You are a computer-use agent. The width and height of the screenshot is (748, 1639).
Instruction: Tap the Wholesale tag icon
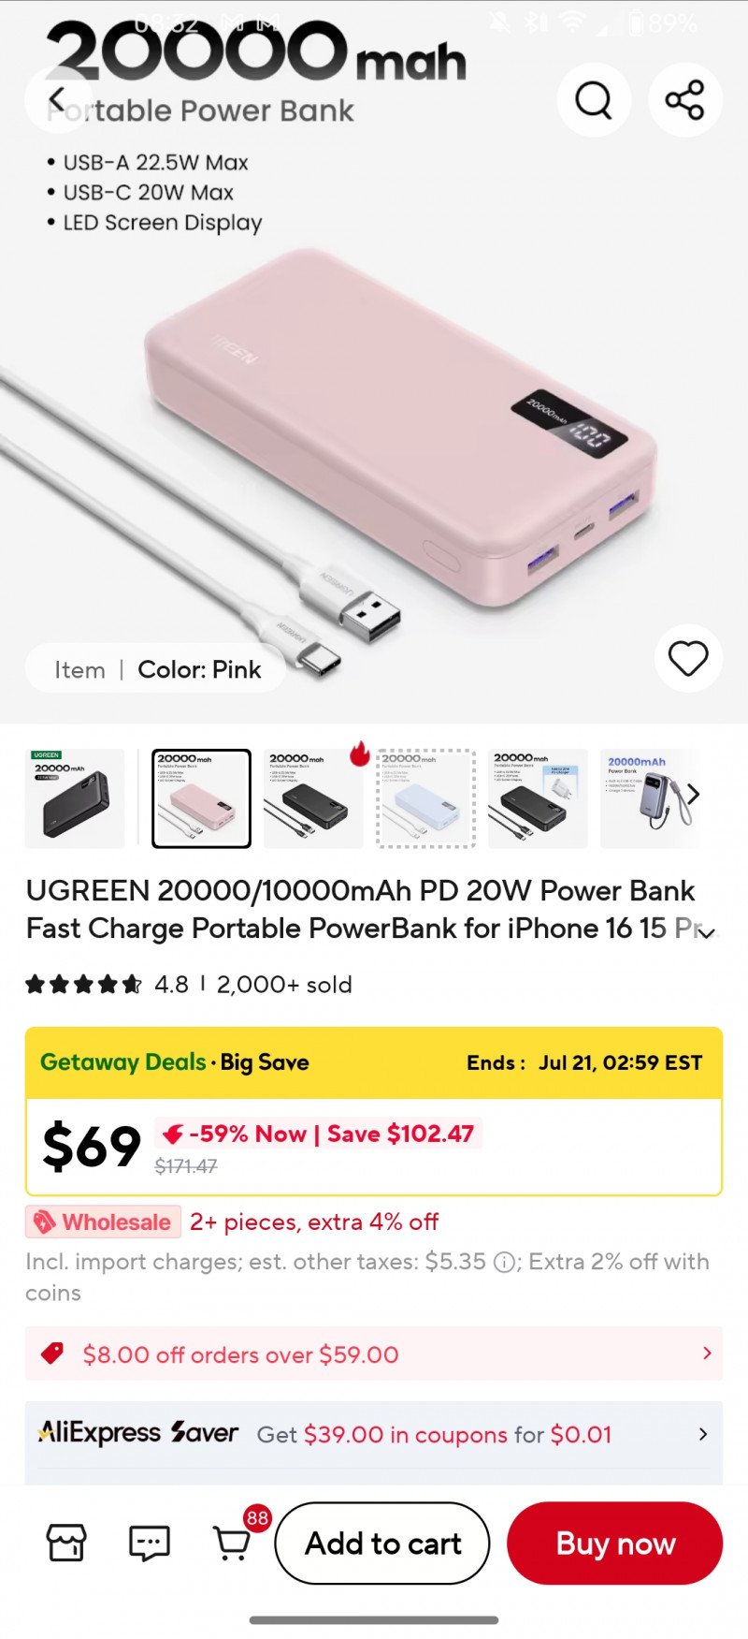(45, 1222)
